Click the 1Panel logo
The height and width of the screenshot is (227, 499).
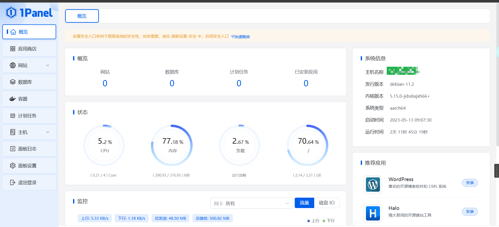point(29,12)
